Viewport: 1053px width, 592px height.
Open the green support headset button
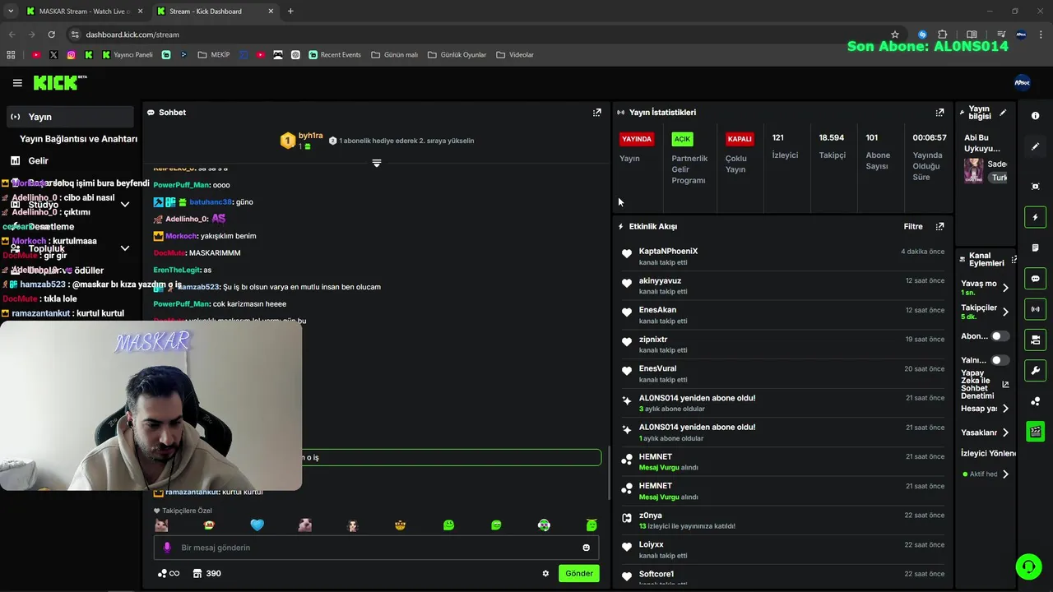click(1028, 567)
